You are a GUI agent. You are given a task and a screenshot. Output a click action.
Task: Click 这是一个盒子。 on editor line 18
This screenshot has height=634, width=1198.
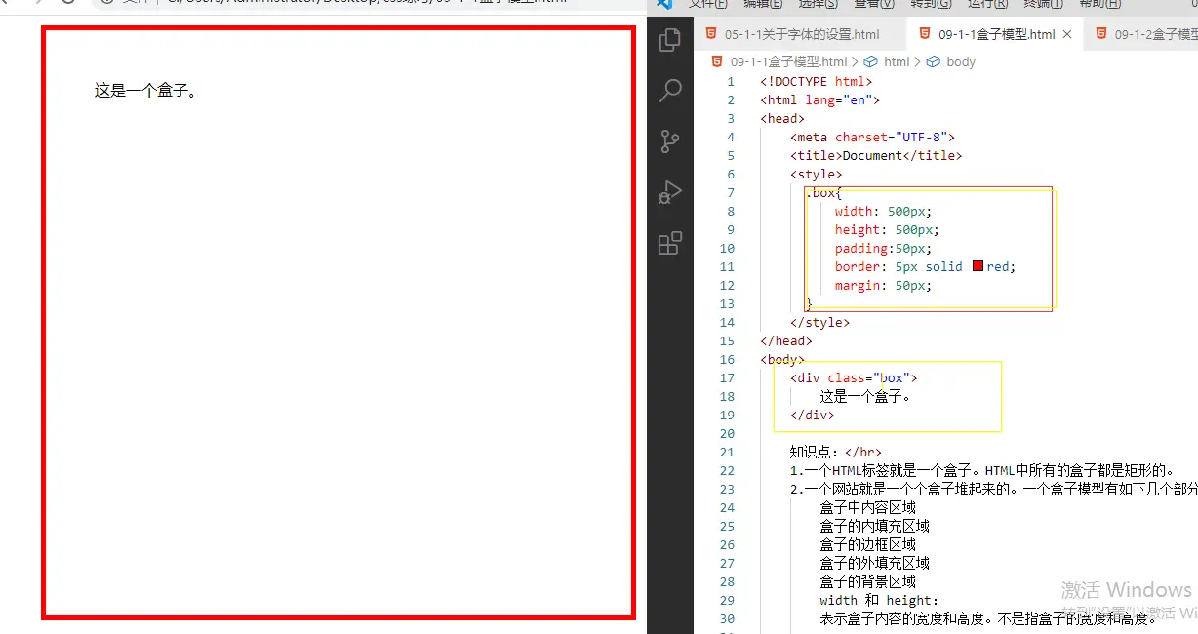(x=866, y=396)
